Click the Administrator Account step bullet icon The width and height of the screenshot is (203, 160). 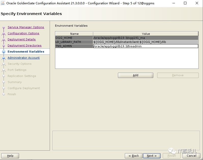click(x=4, y=58)
